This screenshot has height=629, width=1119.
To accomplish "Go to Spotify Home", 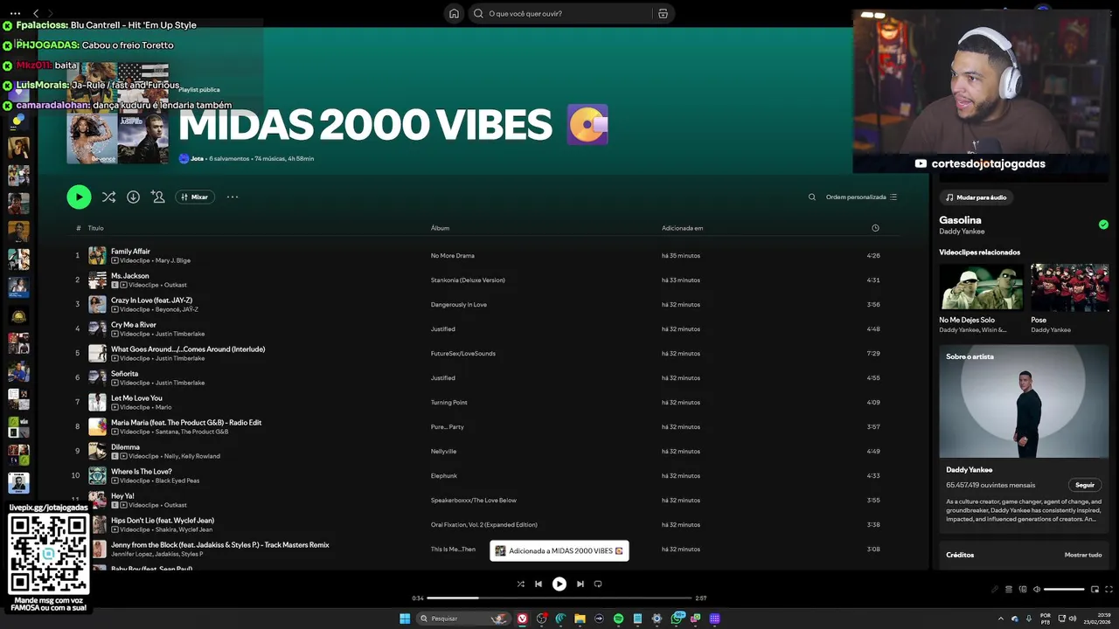I will [454, 13].
